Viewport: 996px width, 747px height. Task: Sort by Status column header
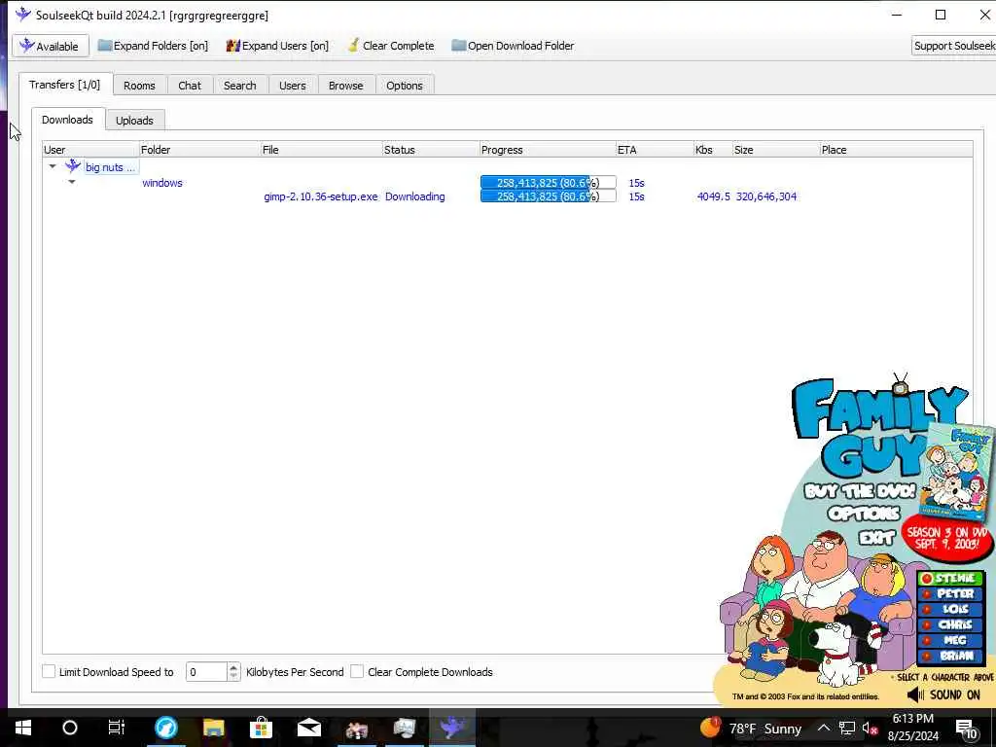point(431,150)
